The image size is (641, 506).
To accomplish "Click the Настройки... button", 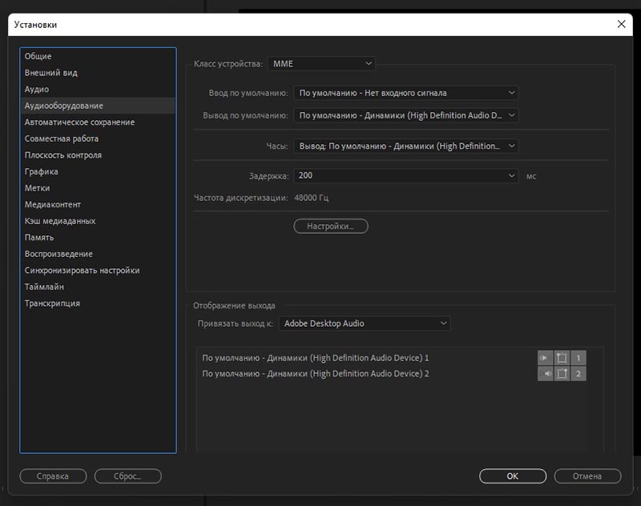I will click(x=331, y=227).
